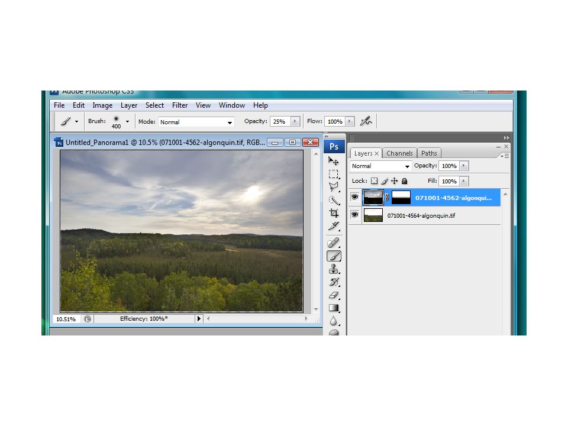Screen dimensions: 568x426
Task: Select the Layers tab
Action: pyautogui.click(x=363, y=153)
